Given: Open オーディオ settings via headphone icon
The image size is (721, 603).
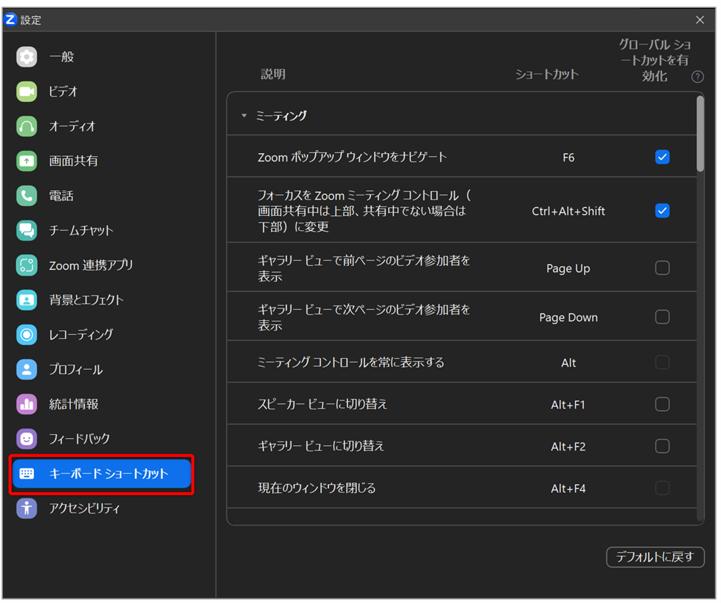Looking at the screenshot, I should coord(27,126).
